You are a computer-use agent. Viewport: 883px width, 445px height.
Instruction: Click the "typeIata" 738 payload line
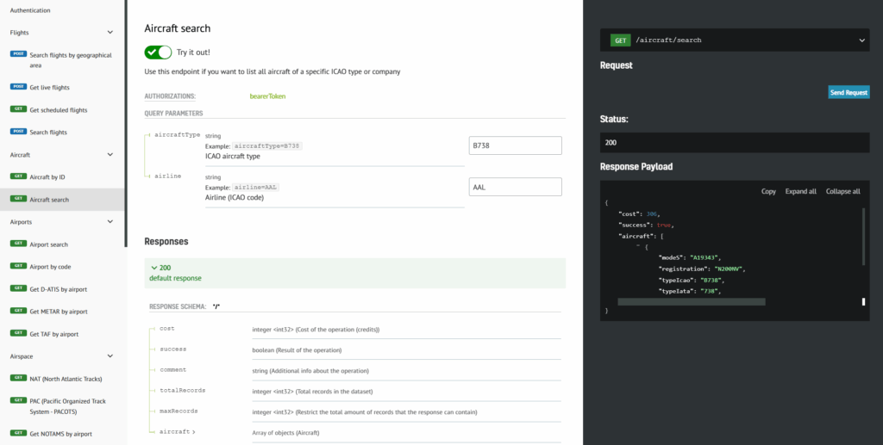(691, 291)
